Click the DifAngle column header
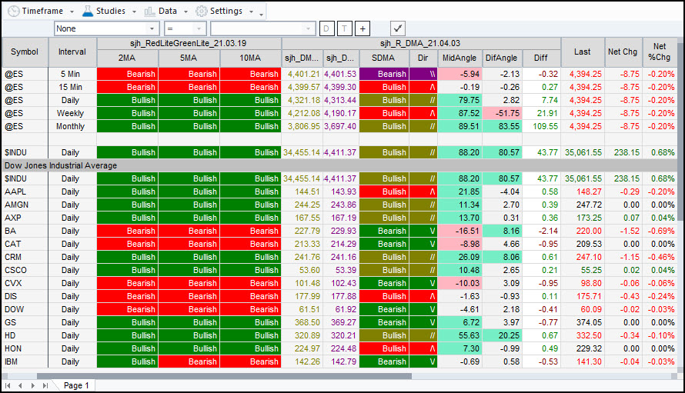The image size is (685, 393). (502, 58)
